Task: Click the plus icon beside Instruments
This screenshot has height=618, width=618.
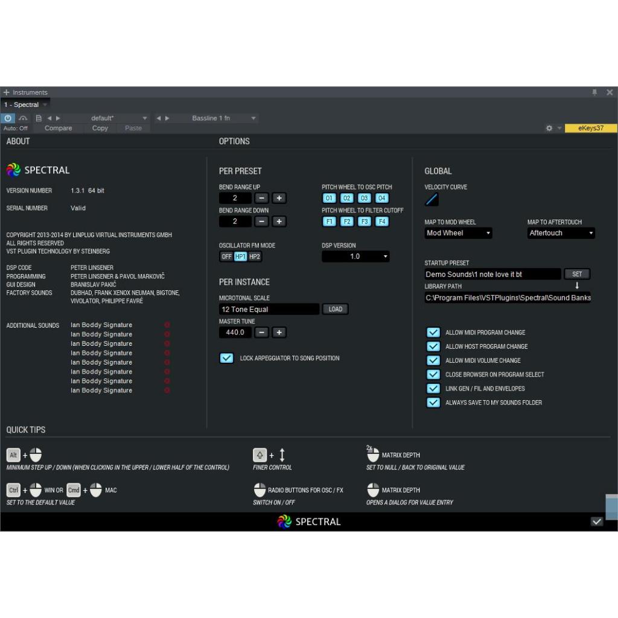Action: pyautogui.click(x=6, y=92)
